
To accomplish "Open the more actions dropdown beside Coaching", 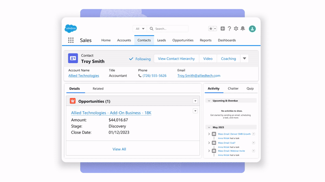I will [x=245, y=59].
